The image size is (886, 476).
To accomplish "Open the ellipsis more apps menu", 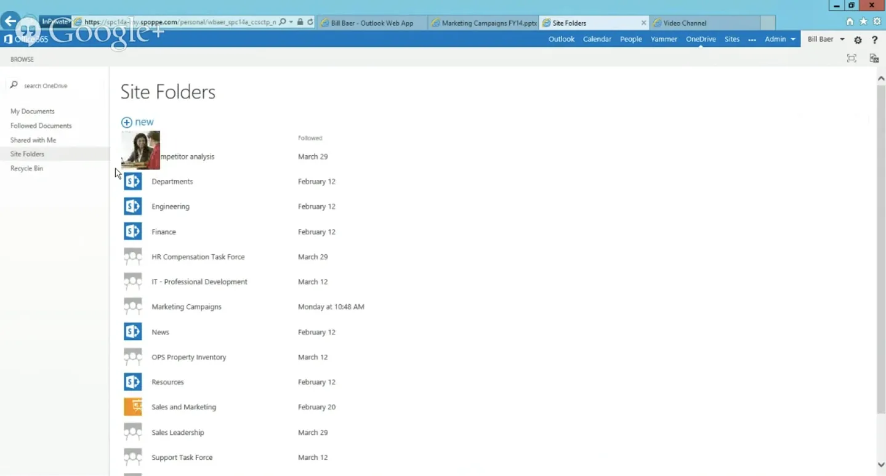I will coord(752,39).
